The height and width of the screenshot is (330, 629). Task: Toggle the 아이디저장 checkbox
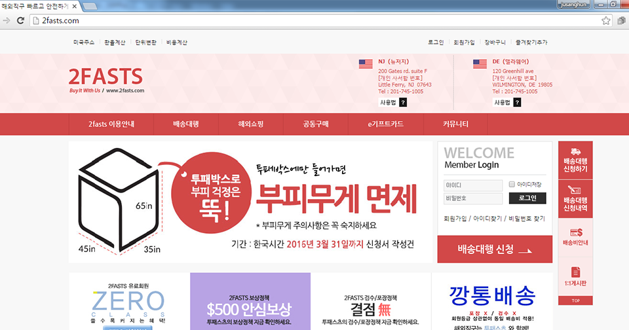click(512, 185)
